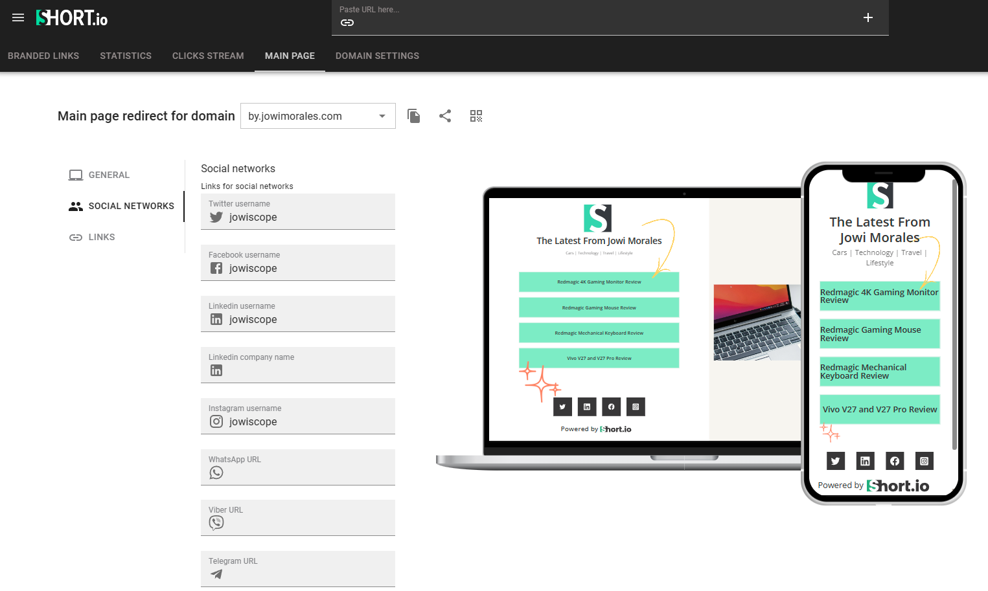Click Twitter icon in laptop preview

coord(562,407)
